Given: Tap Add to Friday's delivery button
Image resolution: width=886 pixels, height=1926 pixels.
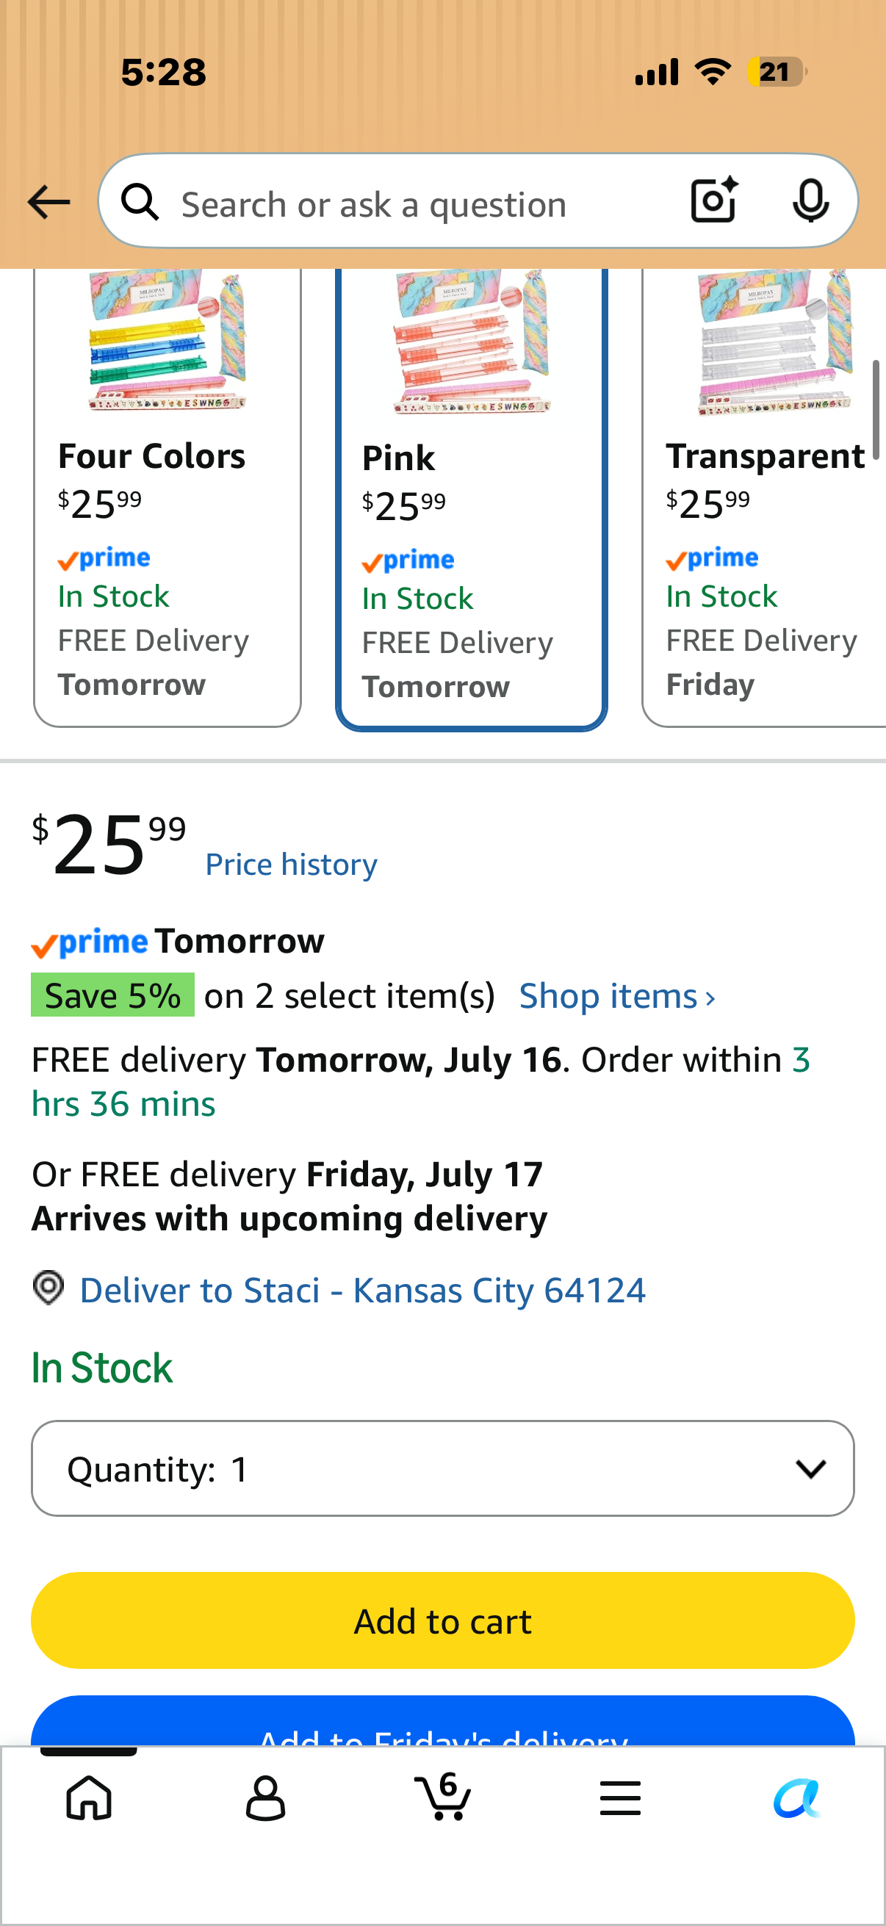Looking at the screenshot, I should click(442, 1721).
